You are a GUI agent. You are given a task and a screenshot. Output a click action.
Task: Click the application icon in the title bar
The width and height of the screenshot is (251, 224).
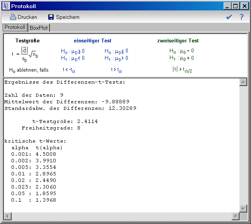(6, 6)
